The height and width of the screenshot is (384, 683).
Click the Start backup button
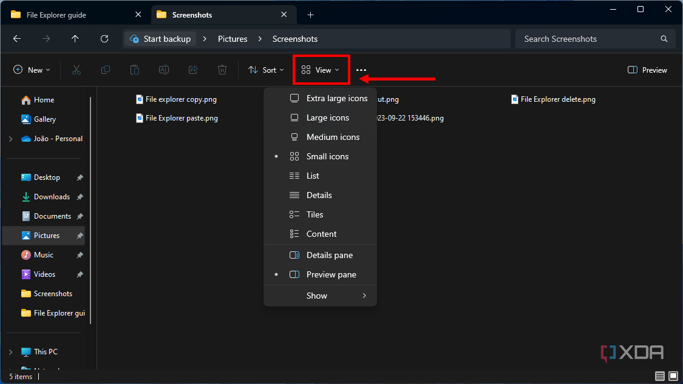pos(160,38)
